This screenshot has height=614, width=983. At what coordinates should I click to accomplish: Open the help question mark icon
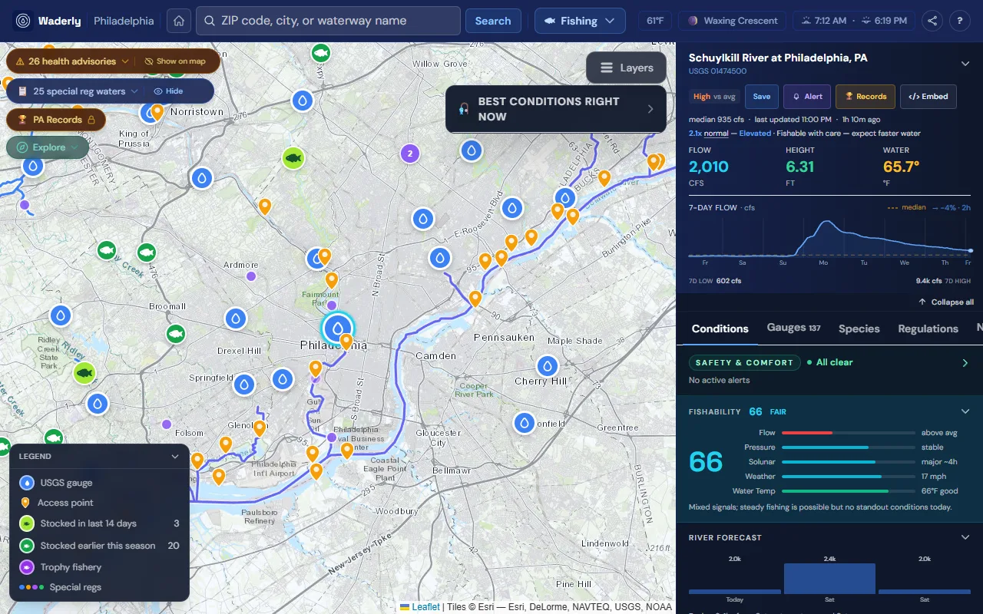tap(960, 21)
